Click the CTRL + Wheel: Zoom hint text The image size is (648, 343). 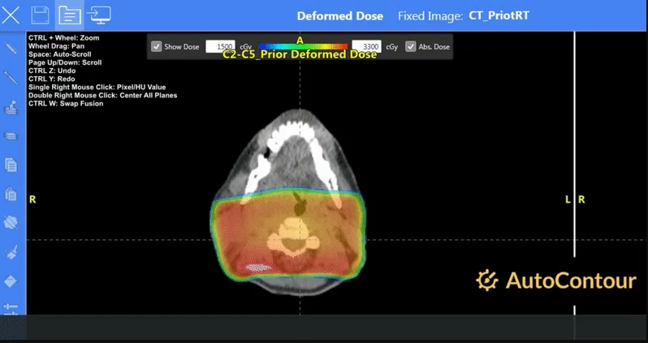(x=63, y=37)
